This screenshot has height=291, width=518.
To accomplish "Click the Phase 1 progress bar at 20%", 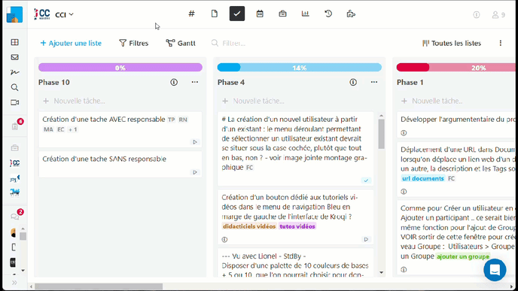I will tap(456, 68).
